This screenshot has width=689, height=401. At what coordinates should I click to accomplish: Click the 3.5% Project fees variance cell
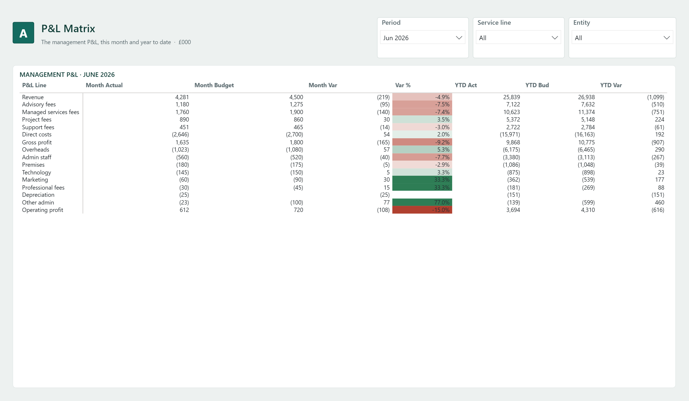tap(422, 119)
